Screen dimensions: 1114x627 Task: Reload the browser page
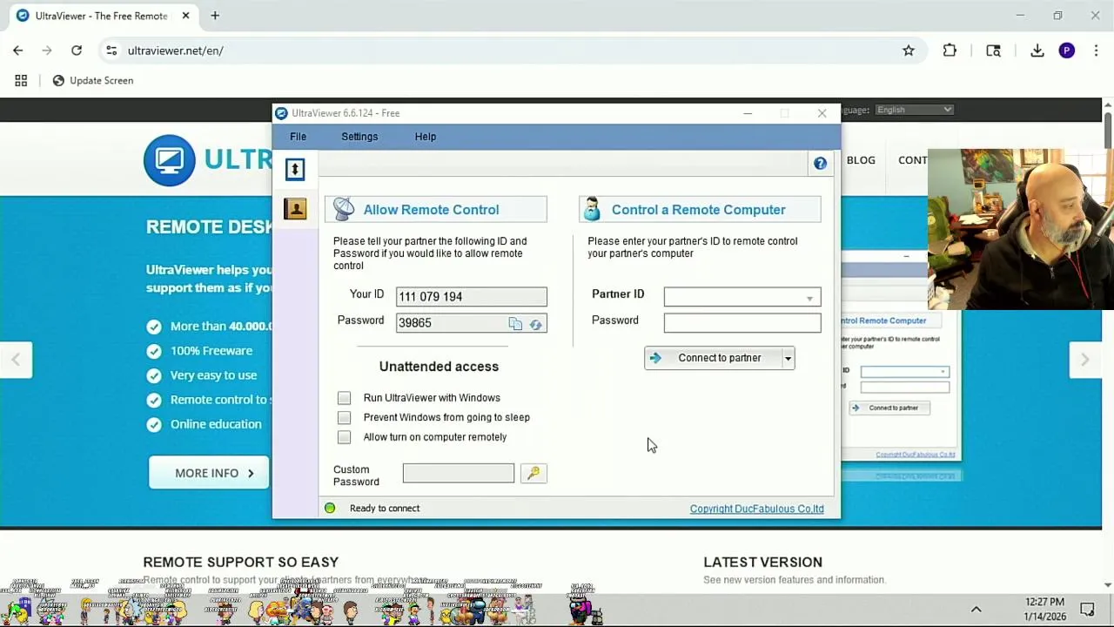77,51
